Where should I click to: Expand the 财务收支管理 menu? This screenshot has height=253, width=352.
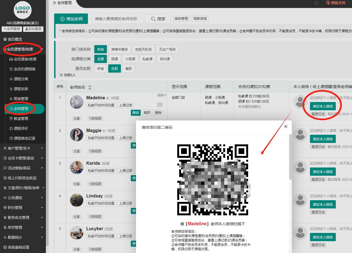click(x=23, y=218)
